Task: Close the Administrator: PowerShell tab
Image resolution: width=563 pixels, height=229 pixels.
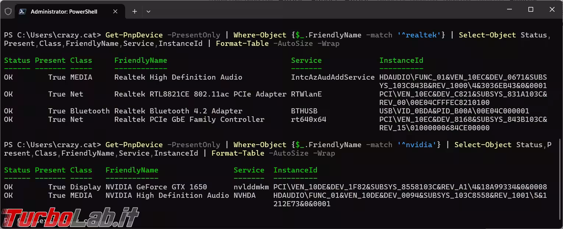Action: pyautogui.click(x=115, y=11)
